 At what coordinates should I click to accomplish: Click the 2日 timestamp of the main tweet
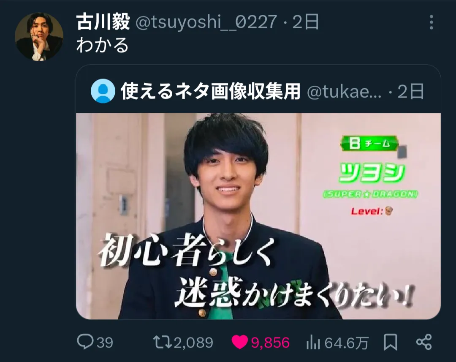tap(306, 22)
